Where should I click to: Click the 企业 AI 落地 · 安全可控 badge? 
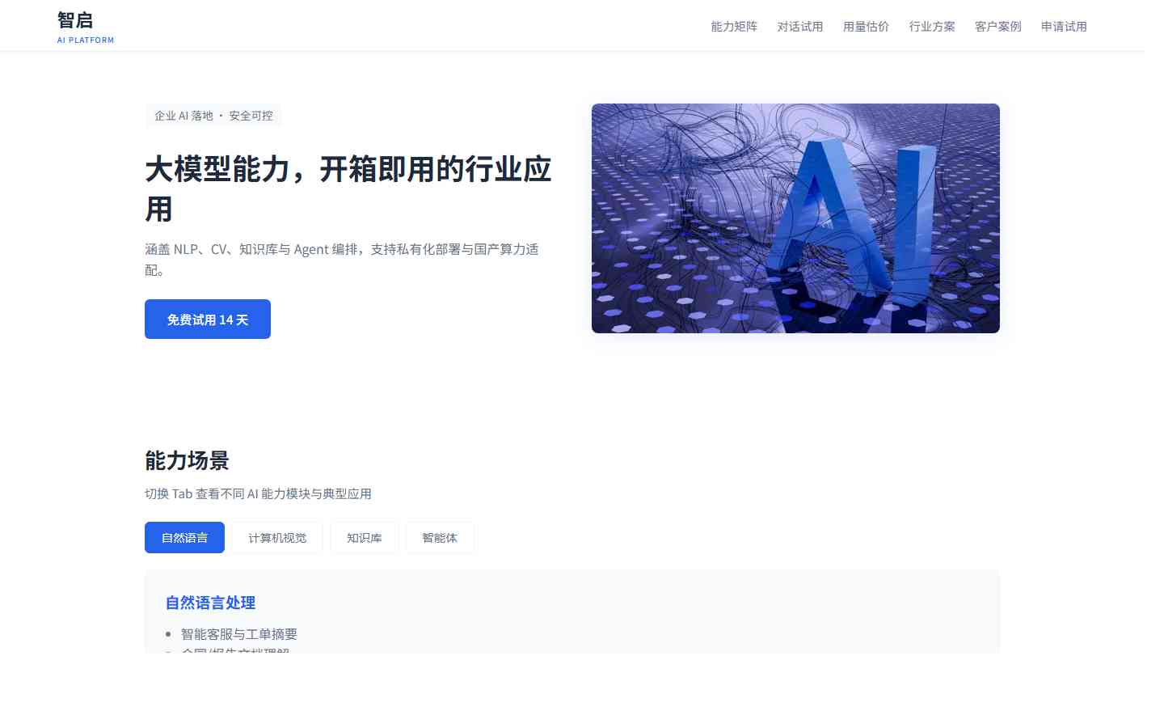pyautogui.click(x=213, y=116)
